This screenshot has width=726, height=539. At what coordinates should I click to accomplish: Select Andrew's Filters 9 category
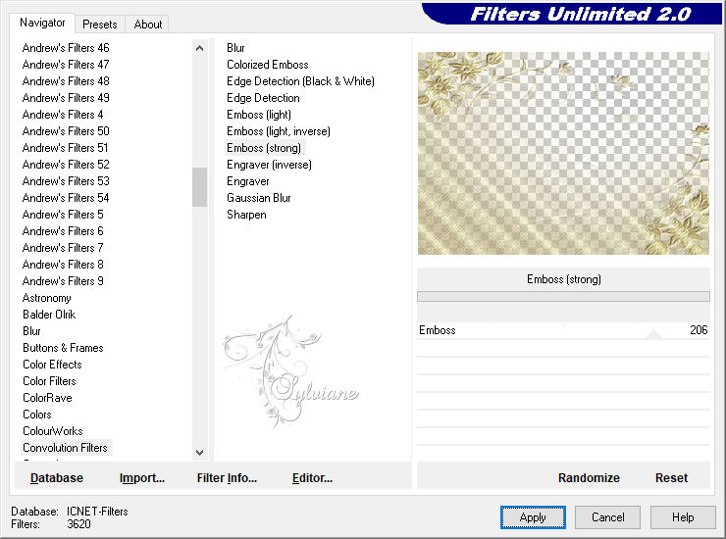[63, 281]
